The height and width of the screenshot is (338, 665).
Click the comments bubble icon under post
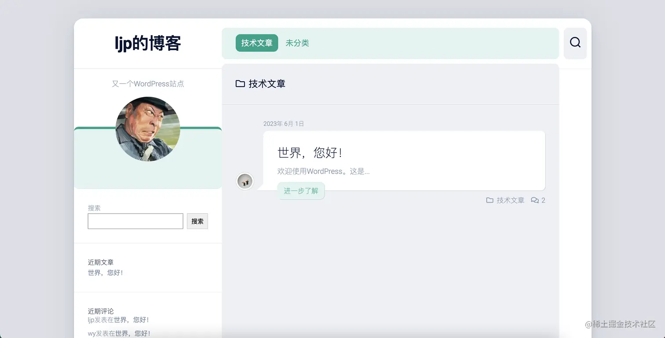click(535, 200)
